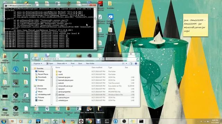
Task: Select Recent Places in navigation pane
Action: coord(43,74)
